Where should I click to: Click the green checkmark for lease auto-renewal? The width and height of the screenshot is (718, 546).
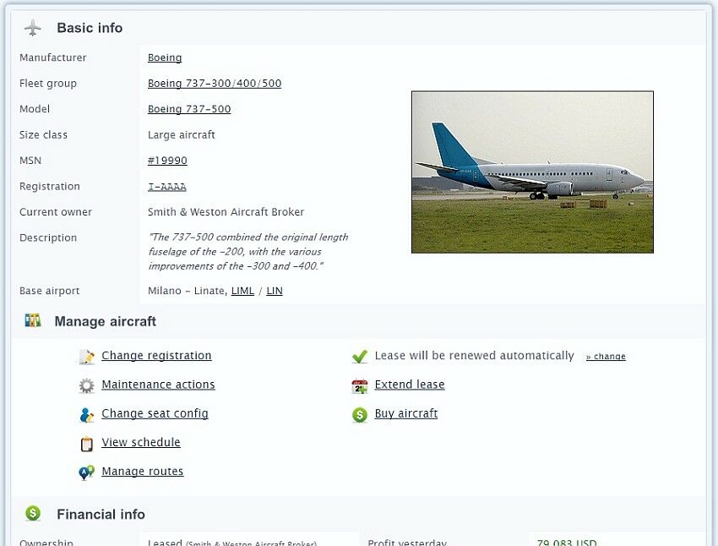(360, 357)
